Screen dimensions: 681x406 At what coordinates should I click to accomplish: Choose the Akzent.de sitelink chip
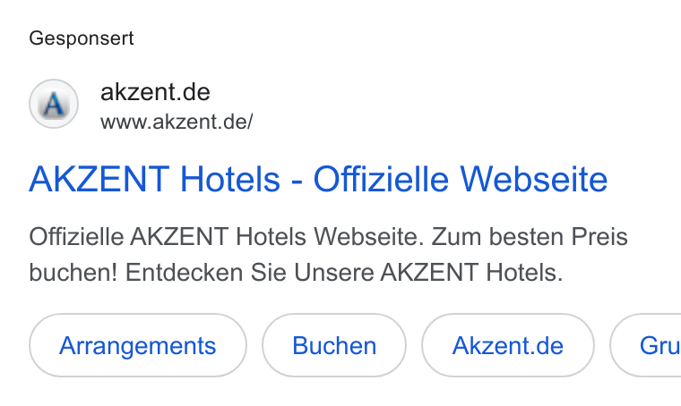point(508,345)
